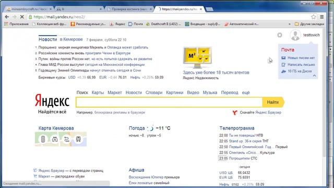Screen dimensions: 334x188
Task: Open Chrome hamburger menu
Action: (x=322, y=17)
